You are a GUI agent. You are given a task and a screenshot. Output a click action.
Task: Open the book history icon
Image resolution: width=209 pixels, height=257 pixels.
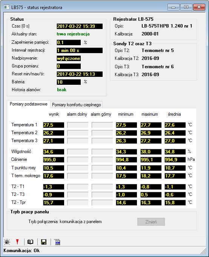click(30, 242)
